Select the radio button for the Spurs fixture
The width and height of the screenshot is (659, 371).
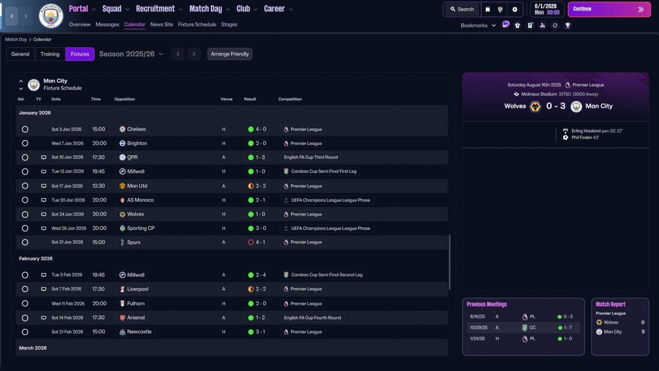click(x=25, y=242)
